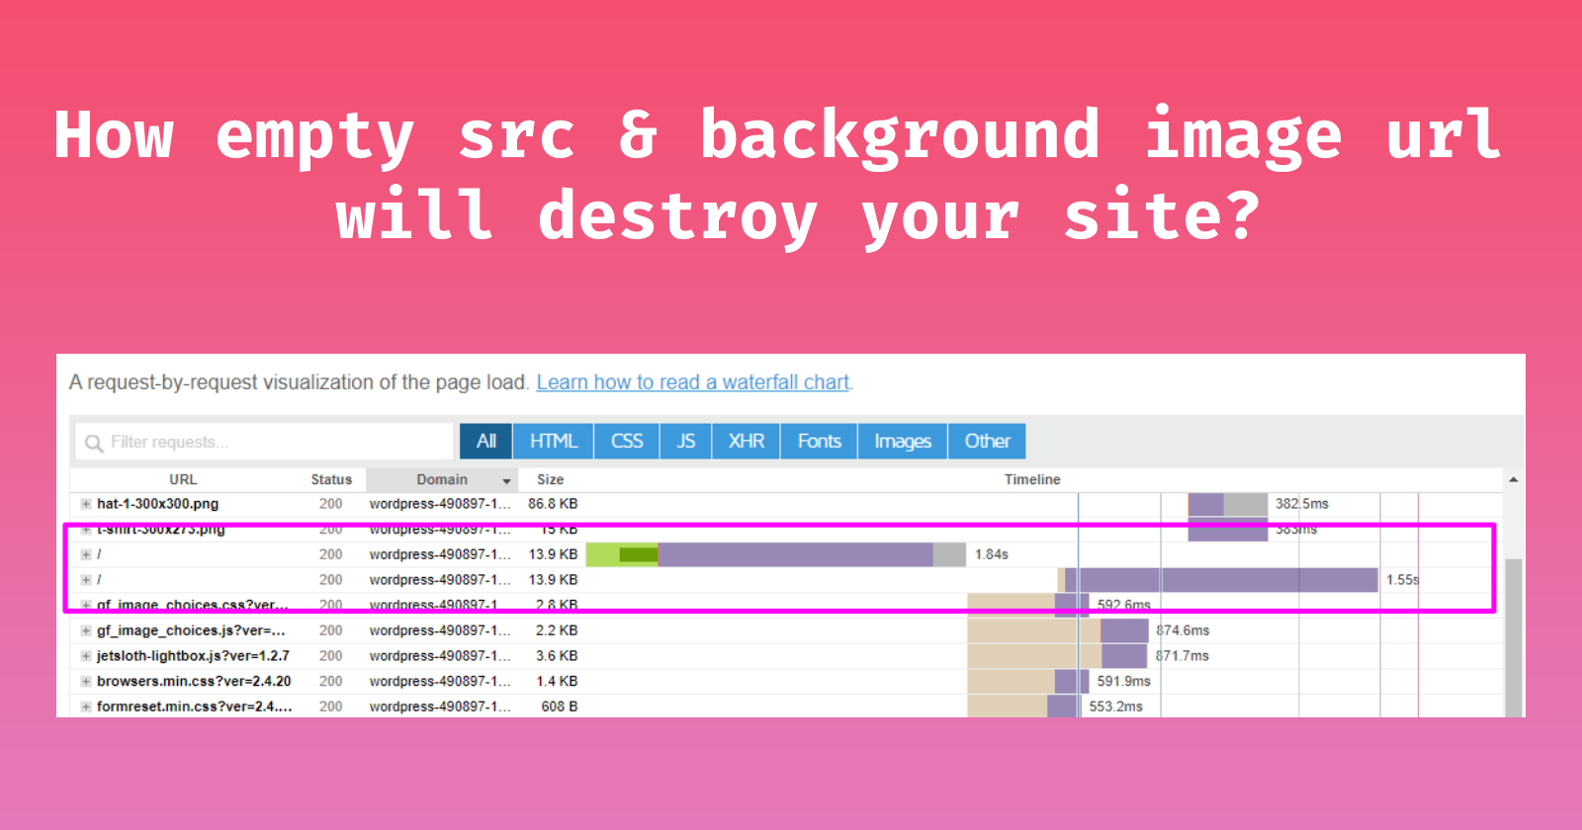Switch to the XHR filter tab

click(x=747, y=442)
